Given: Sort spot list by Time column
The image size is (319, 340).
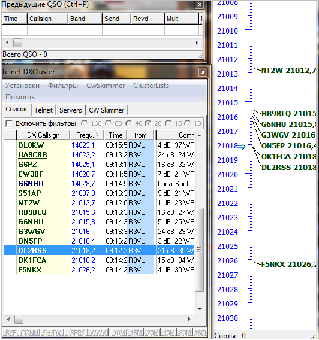Looking at the screenshot, I should tap(116, 135).
